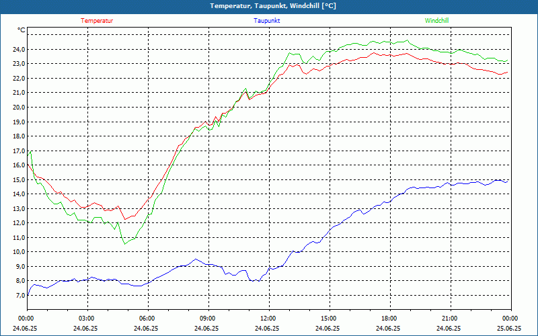The height and width of the screenshot is (336, 538).
Task: Click the 12:00 time axis label
Action: point(268,319)
